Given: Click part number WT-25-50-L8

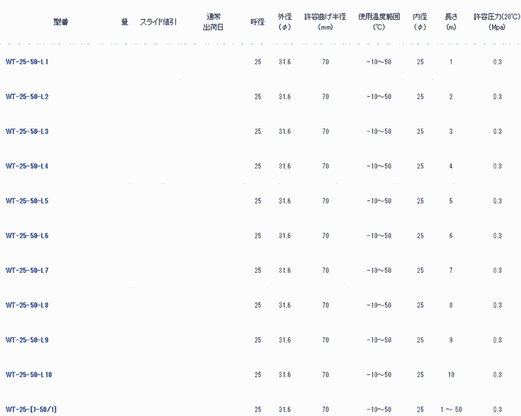Looking at the screenshot, I should coord(27,305).
